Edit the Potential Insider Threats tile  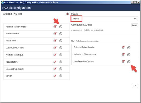(55, 27)
